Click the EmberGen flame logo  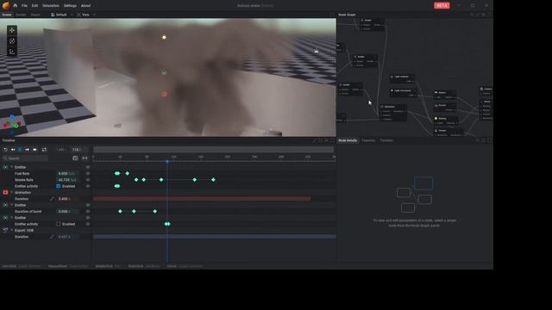pyautogui.click(x=6, y=5)
